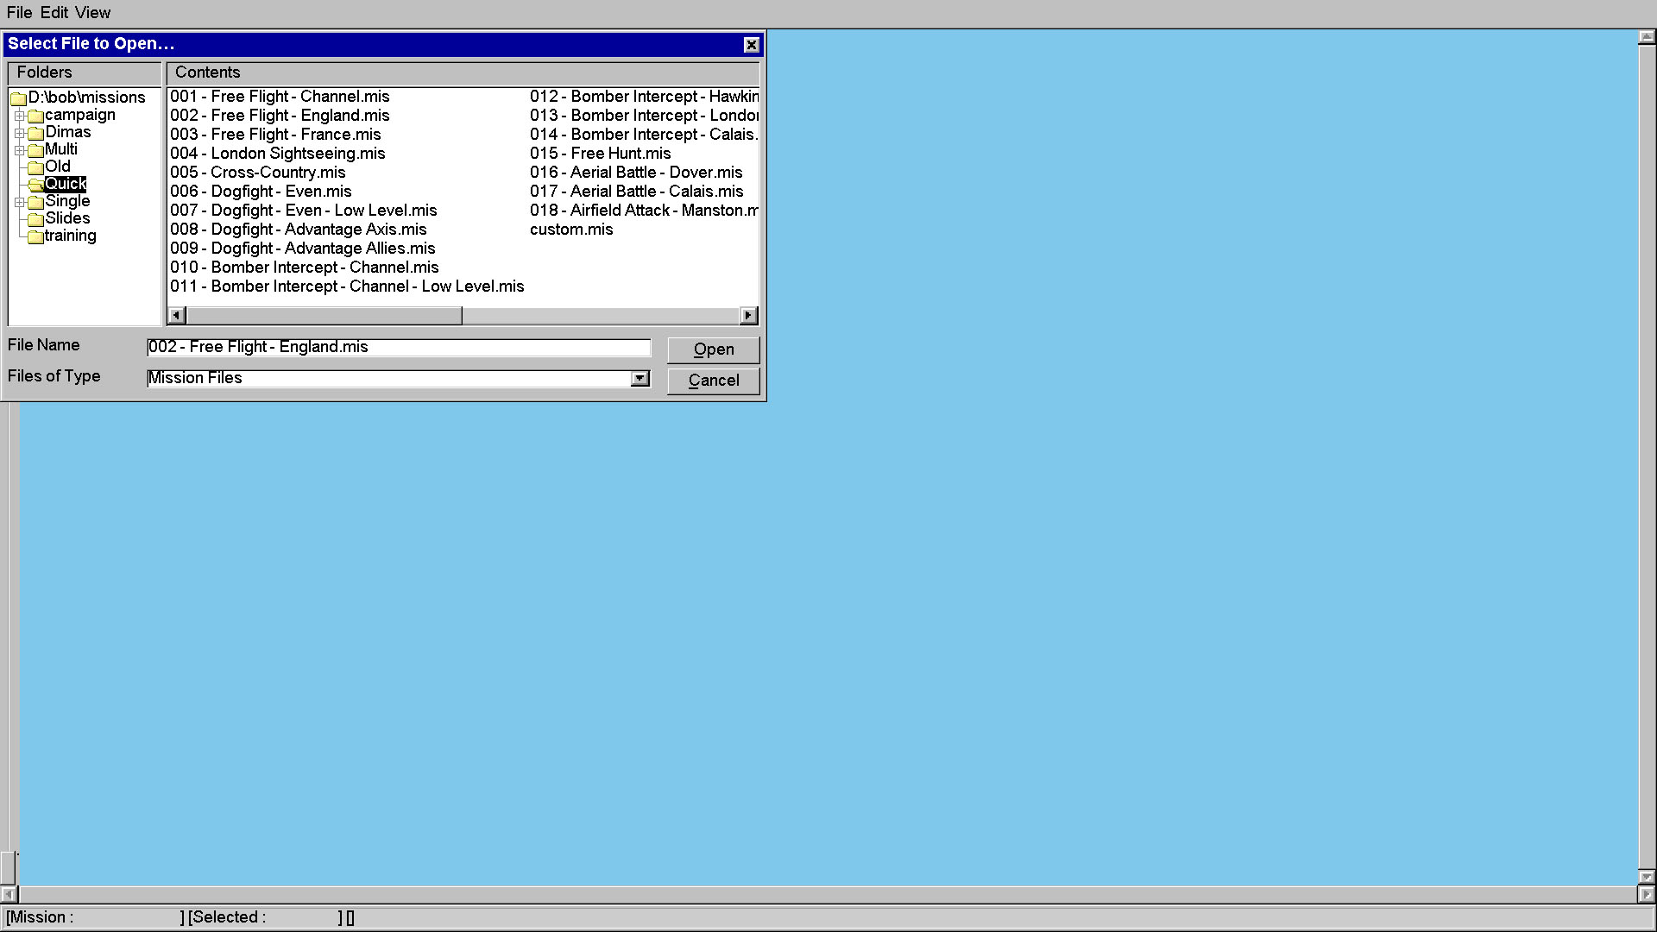Screen dimensions: 1657x932
Task: Click the training folder icon
Action: tap(35, 236)
